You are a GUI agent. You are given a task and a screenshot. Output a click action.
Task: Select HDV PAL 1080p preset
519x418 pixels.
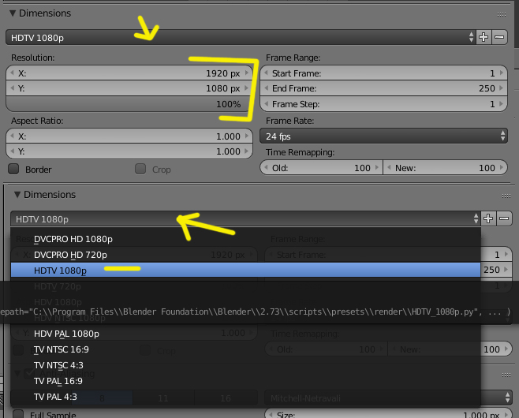(x=245, y=334)
